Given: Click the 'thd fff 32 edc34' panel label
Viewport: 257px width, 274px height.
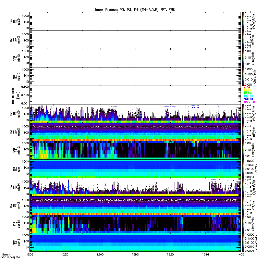Looking at the screenshot, I should [x=15, y=113].
